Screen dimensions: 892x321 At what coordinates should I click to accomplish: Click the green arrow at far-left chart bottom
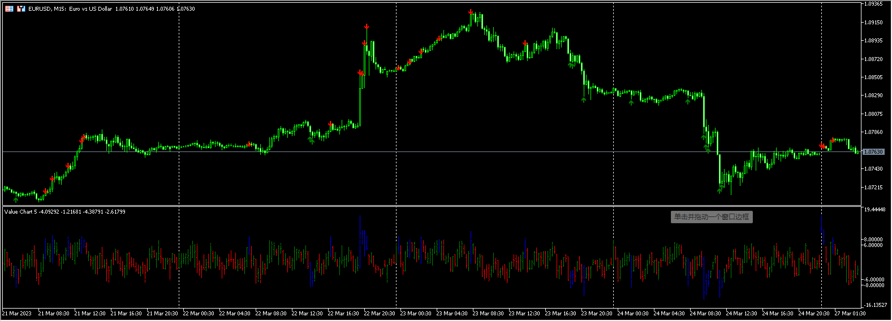(x=16, y=199)
